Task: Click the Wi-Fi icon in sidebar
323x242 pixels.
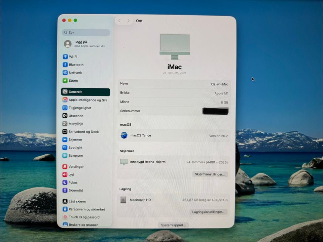Action: pos(65,56)
